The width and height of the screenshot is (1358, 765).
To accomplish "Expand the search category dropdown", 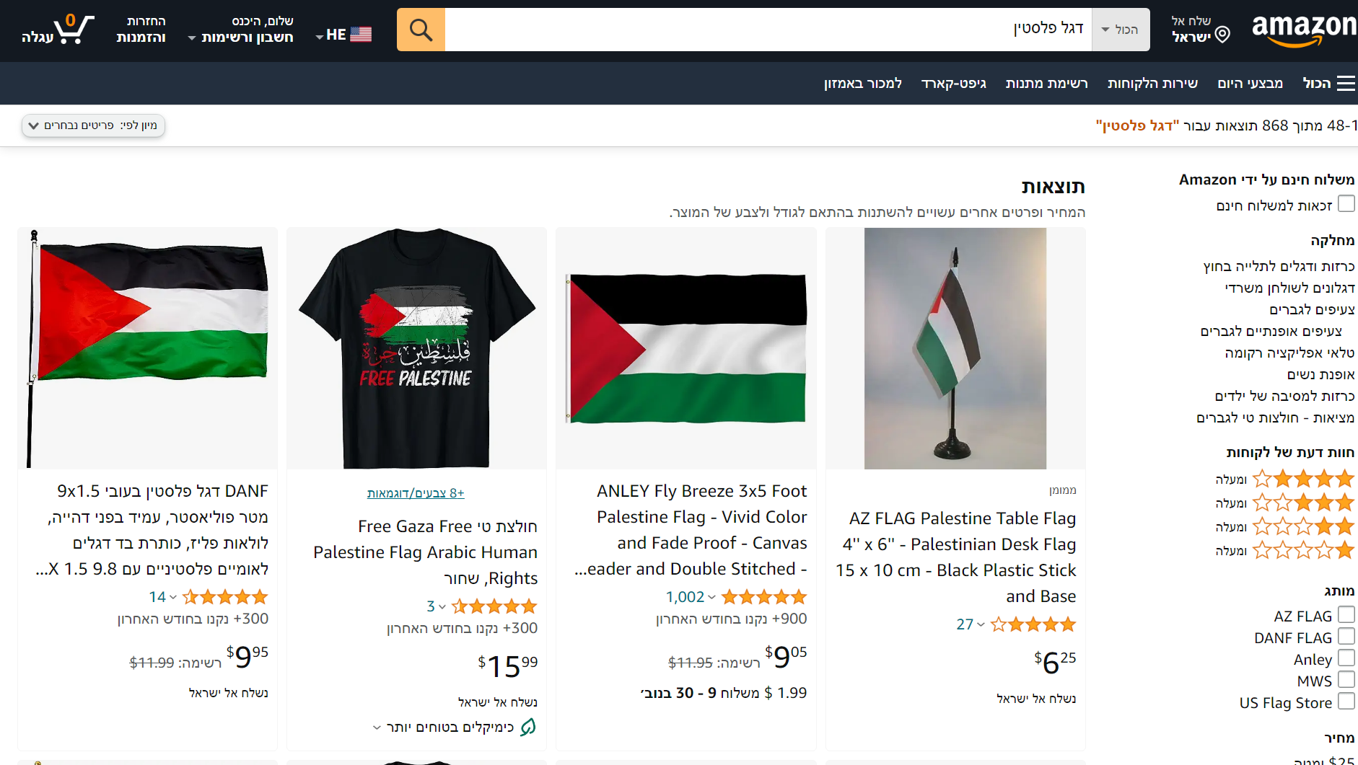I will (x=1121, y=30).
